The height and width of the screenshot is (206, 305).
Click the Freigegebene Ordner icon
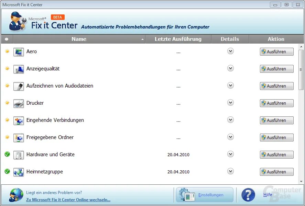pyautogui.click(x=19, y=138)
